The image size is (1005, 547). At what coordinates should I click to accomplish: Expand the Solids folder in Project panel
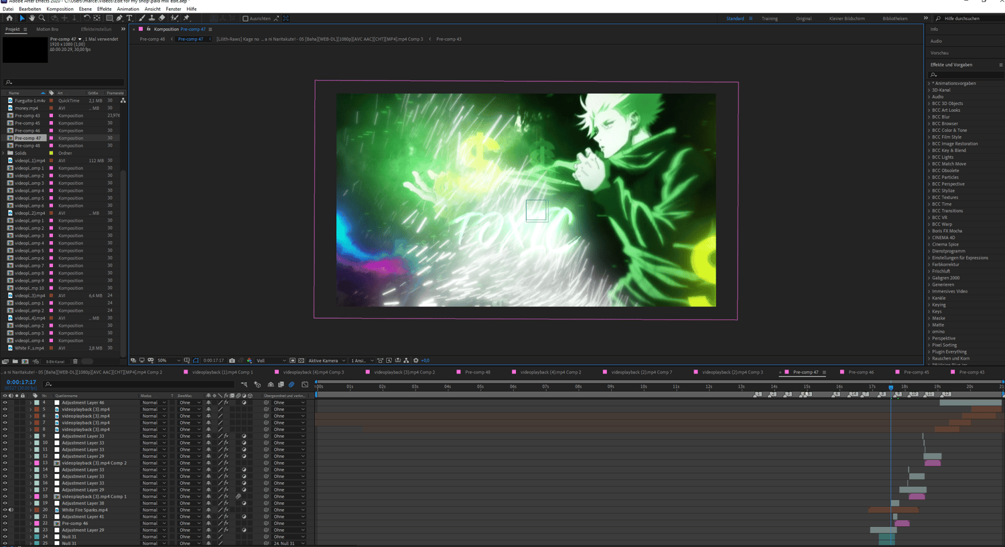[x=4, y=153]
